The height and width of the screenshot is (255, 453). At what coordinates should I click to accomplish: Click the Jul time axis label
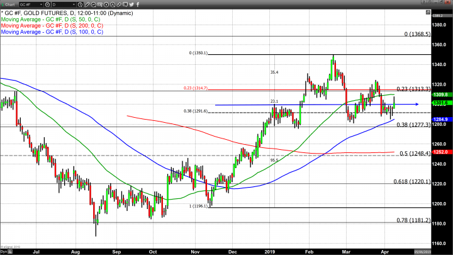(36, 252)
